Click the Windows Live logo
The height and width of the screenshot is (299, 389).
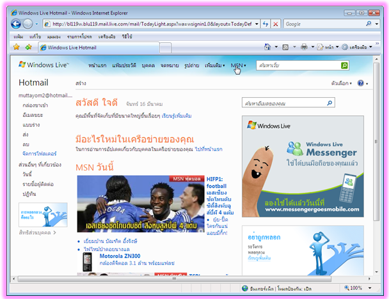(43, 65)
